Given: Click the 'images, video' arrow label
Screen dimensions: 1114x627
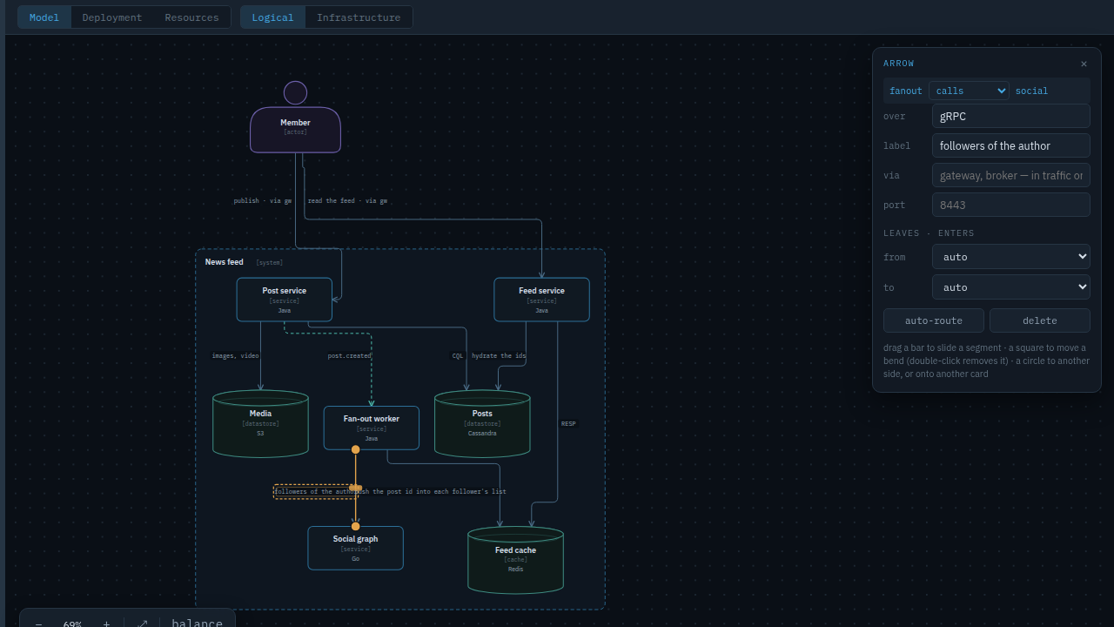Looking at the screenshot, I should (x=235, y=356).
